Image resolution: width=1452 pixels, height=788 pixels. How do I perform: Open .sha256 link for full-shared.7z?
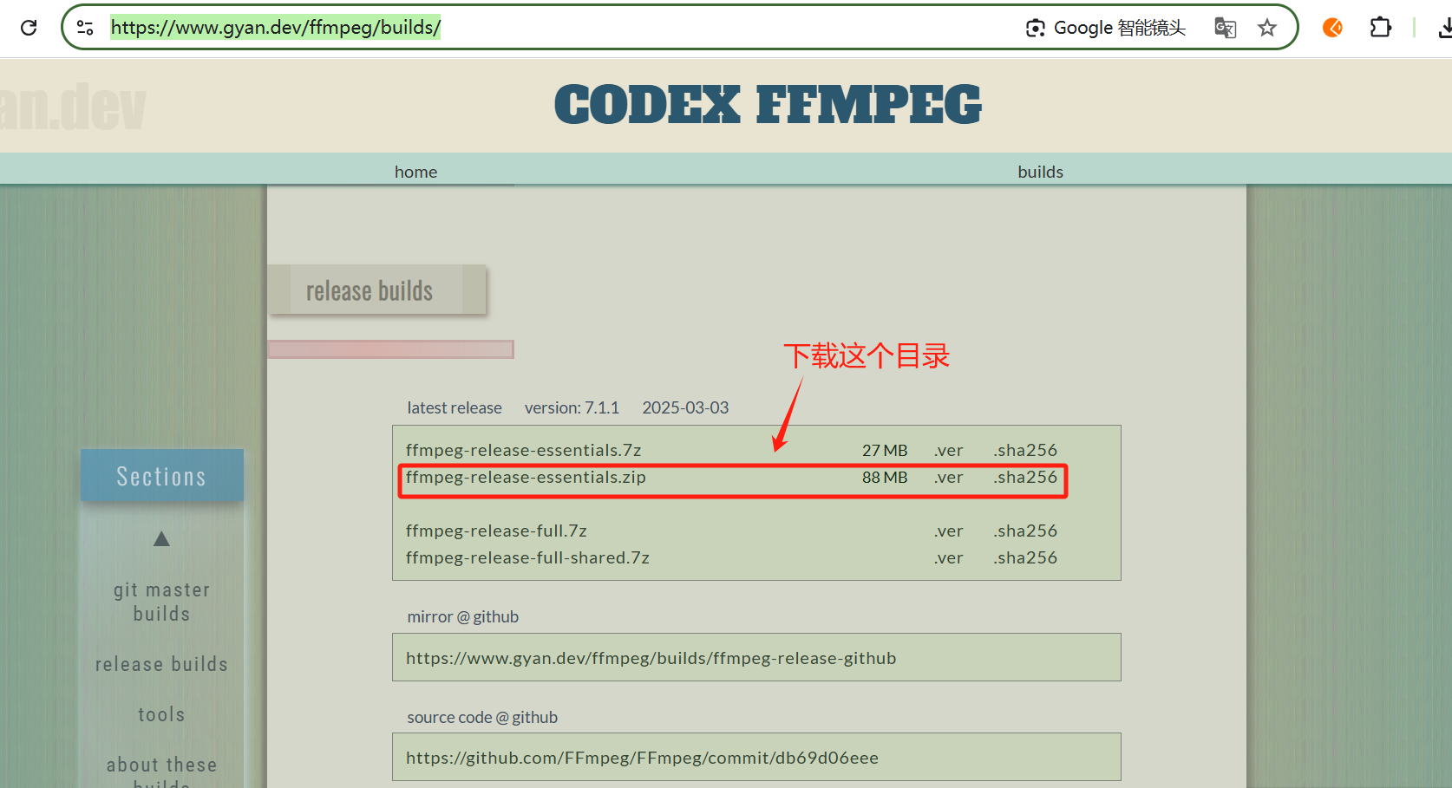click(x=1025, y=557)
